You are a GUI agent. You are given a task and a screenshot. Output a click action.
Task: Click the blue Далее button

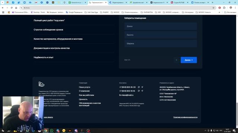[x=189, y=60]
